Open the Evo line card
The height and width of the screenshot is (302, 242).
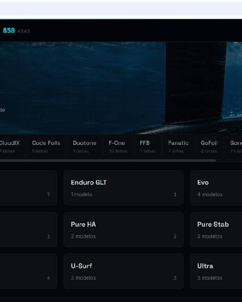[216, 188]
